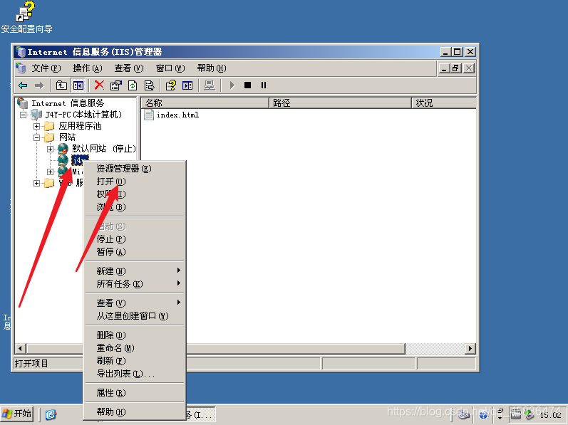
Task: Click the IIS title bar system icon
Action: (21, 52)
